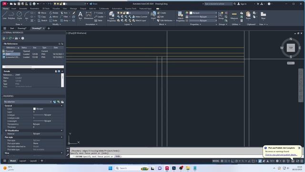Click the Scale tool

click(x=53, y=21)
